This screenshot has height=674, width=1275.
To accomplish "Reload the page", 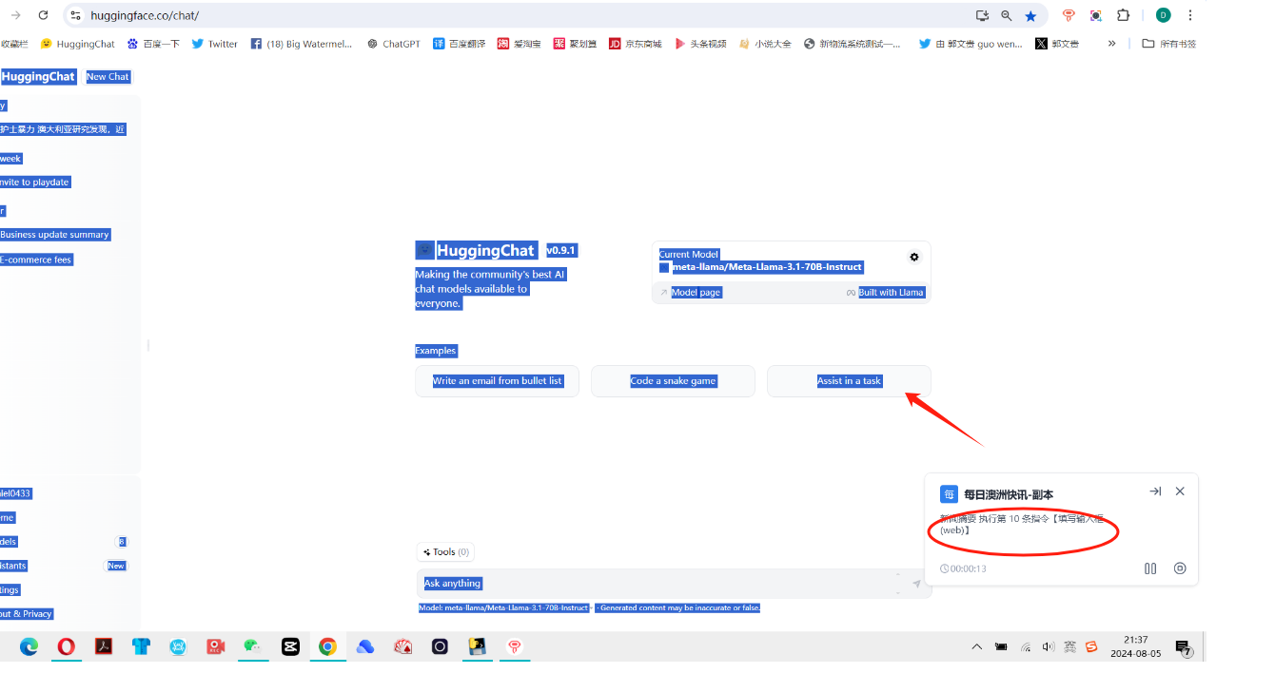I will click(x=43, y=15).
